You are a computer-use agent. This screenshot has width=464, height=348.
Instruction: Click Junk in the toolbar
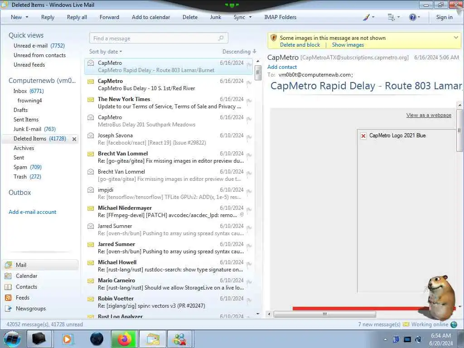point(215,17)
